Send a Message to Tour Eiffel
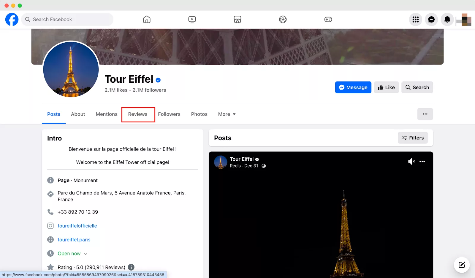Image resolution: width=475 pixels, height=278 pixels. 353,87
